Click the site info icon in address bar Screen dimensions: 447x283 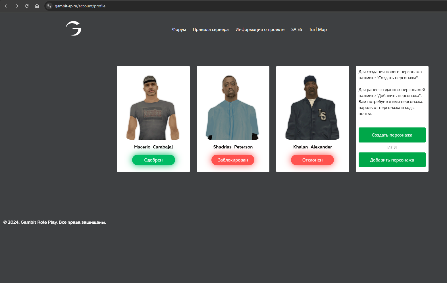pos(49,6)
